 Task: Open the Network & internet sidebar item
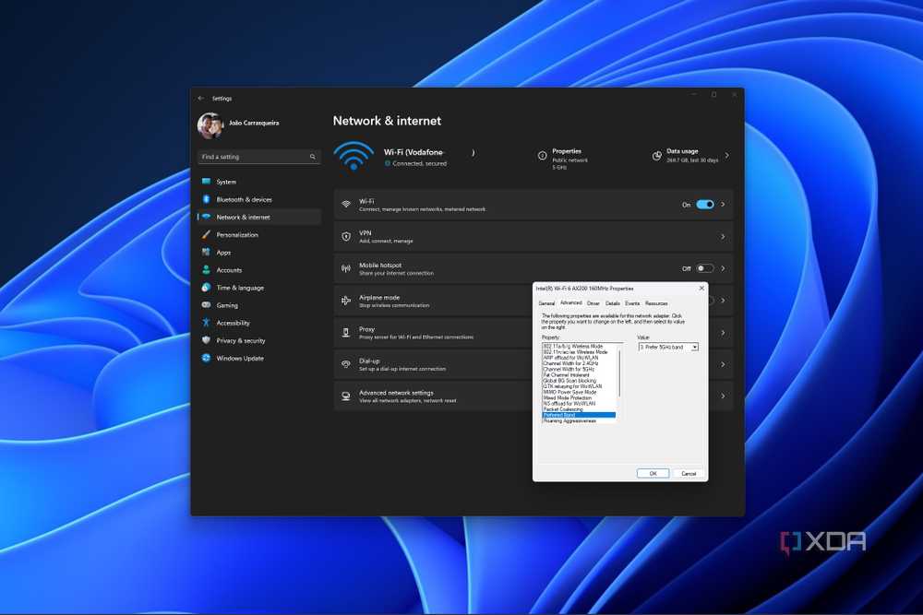259,217
